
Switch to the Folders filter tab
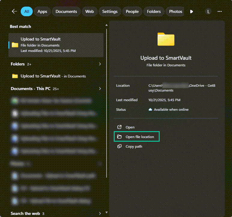[154, 11]
